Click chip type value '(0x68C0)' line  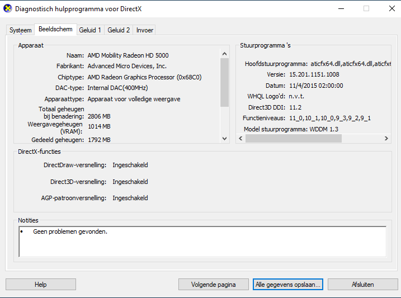tap(144, 77)
